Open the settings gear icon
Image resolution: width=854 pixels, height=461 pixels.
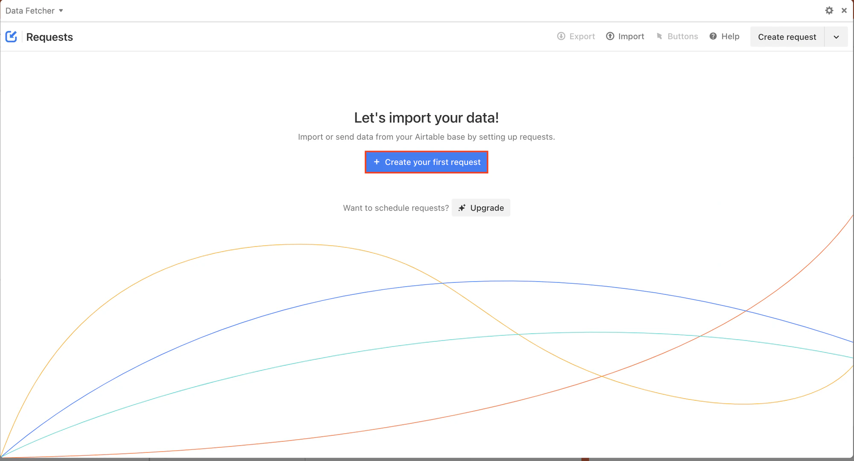pyautogui.click(x=829, y=11)
